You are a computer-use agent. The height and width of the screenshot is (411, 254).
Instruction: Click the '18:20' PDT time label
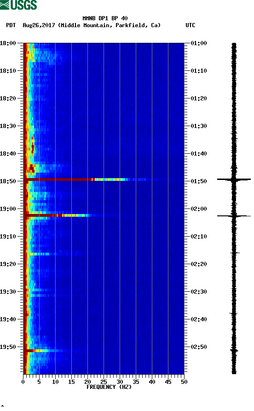(8, 98)
